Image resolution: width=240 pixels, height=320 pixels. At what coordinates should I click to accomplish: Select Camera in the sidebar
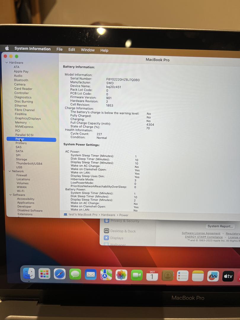coord(20,84)
